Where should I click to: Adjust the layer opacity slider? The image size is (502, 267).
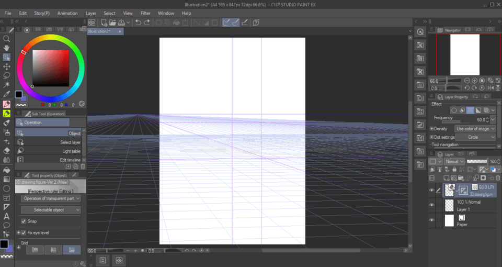[x=477, y=162]
